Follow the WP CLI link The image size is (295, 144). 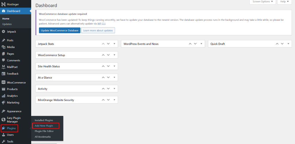[x=102, y=24]
